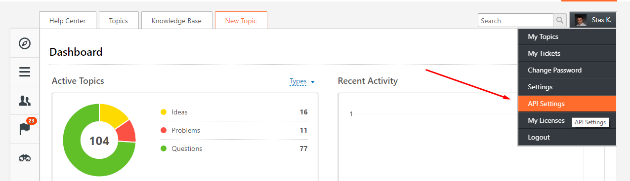630x181 pixels.
Task: Switch to the Help Center tab
Action: [67, 21]
